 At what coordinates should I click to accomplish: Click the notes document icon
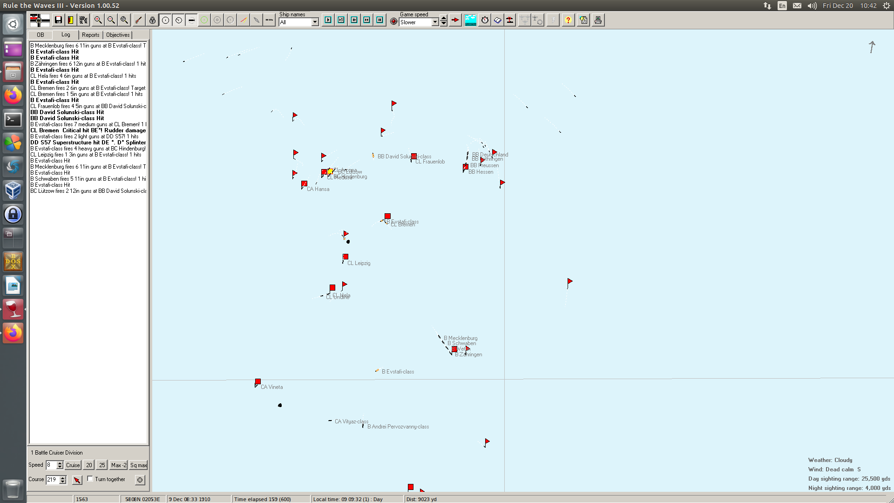tap(583, 20)
